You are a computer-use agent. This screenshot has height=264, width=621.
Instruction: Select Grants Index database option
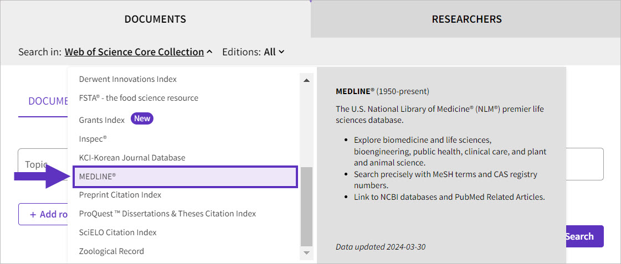click(102, 120)
